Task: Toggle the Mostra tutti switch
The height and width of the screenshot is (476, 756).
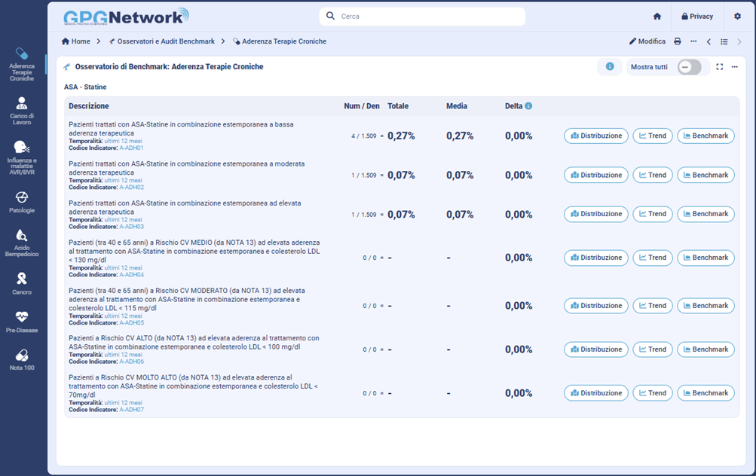Action: (x=689, y=67)
